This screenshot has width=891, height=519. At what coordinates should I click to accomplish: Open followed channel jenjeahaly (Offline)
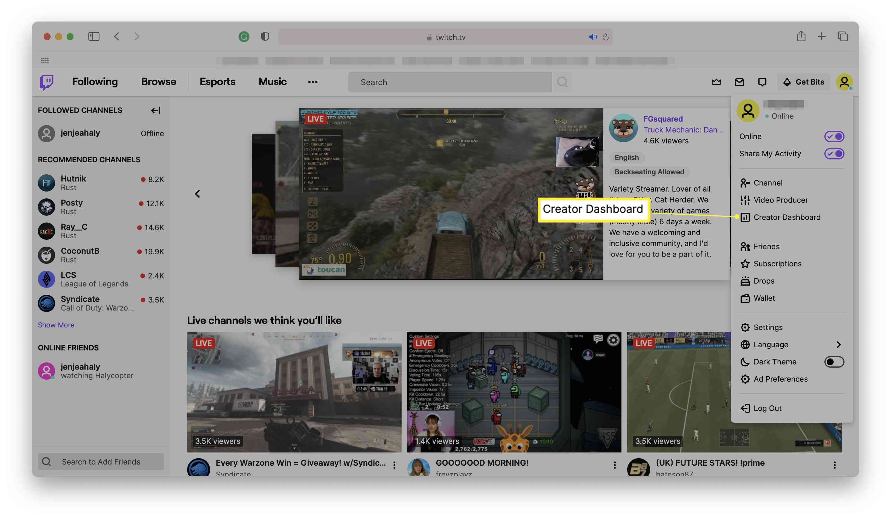[x=101, y=133]
